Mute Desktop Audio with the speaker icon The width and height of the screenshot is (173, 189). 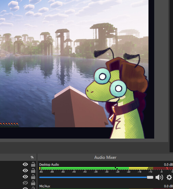(159, 177)
